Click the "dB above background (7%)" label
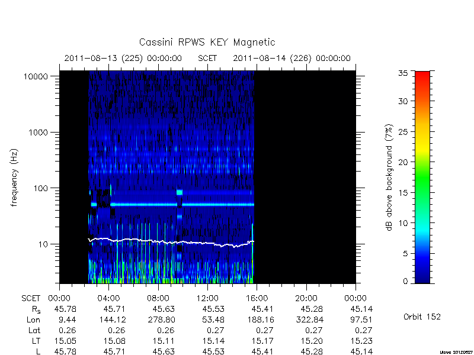Screen dimensions: 474x355 (x=389, y=177)
